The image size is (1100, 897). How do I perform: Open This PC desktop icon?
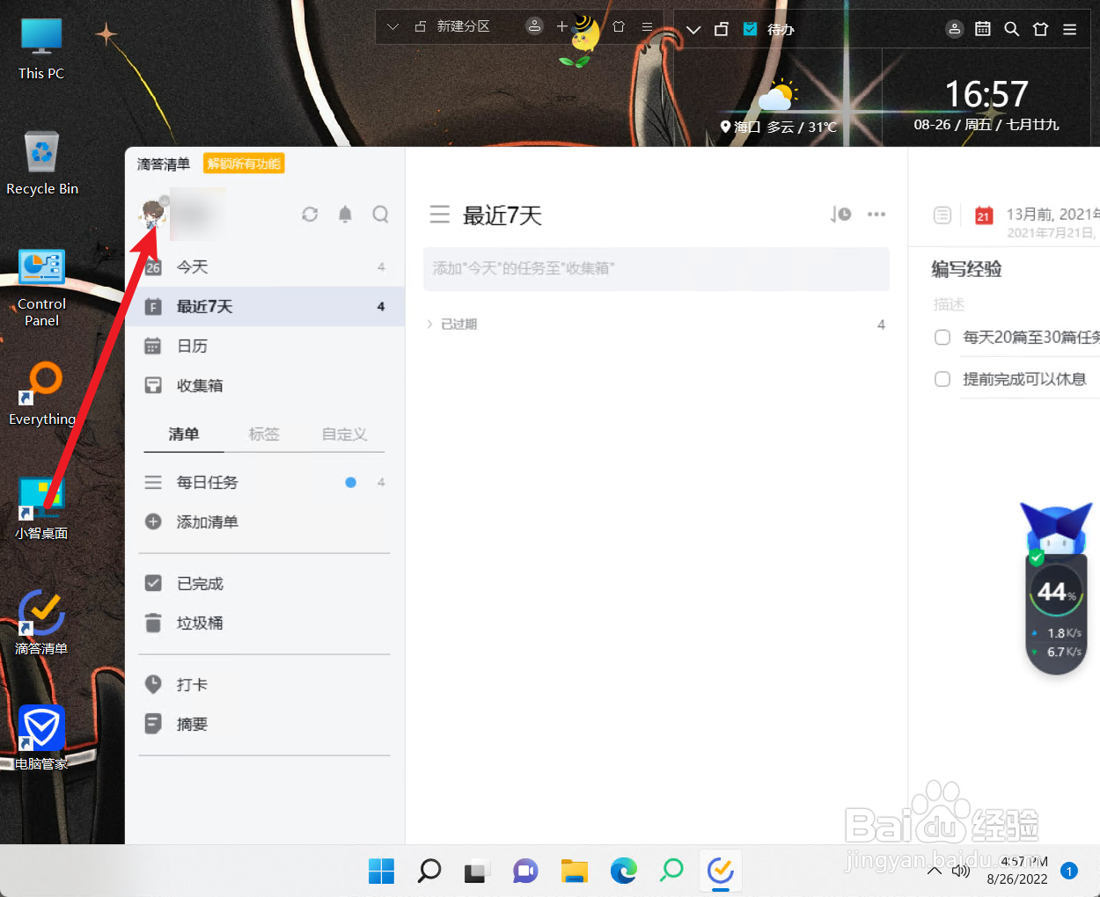[41, 49]
